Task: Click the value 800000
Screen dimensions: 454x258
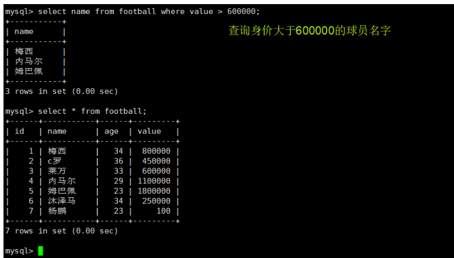Action: pos(156,151)
